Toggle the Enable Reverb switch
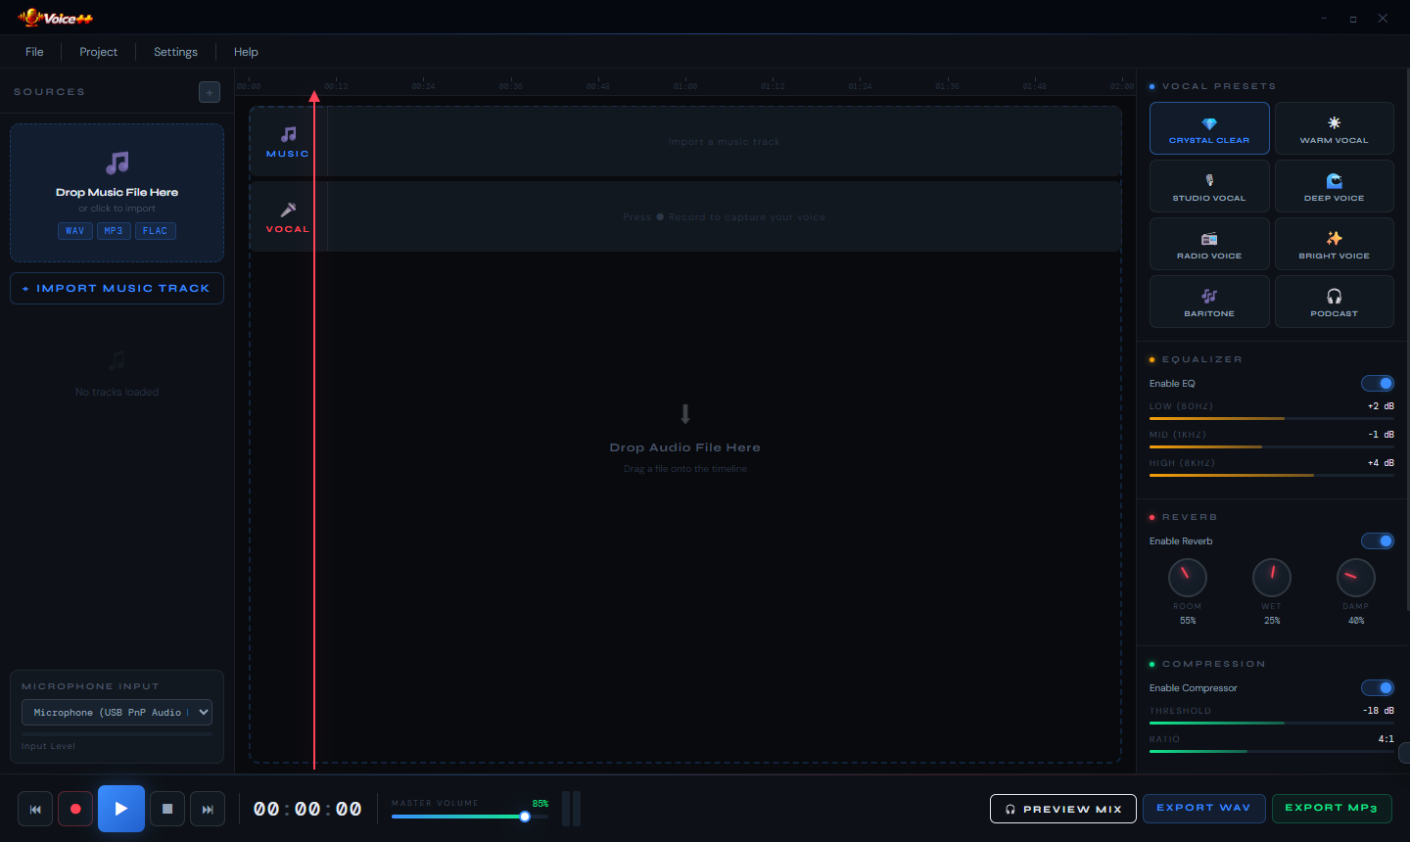This screenshot has height=842, width=1410. pos(1378,541)
